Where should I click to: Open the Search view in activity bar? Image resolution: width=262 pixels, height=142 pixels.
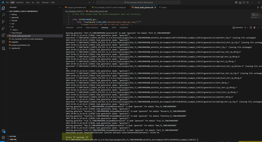pos(3,15)
